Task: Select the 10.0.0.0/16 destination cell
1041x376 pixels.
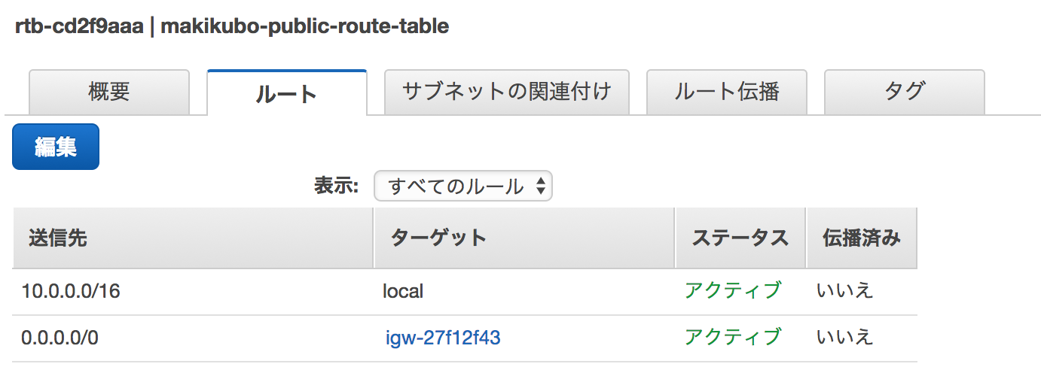Action: [71, 291]
